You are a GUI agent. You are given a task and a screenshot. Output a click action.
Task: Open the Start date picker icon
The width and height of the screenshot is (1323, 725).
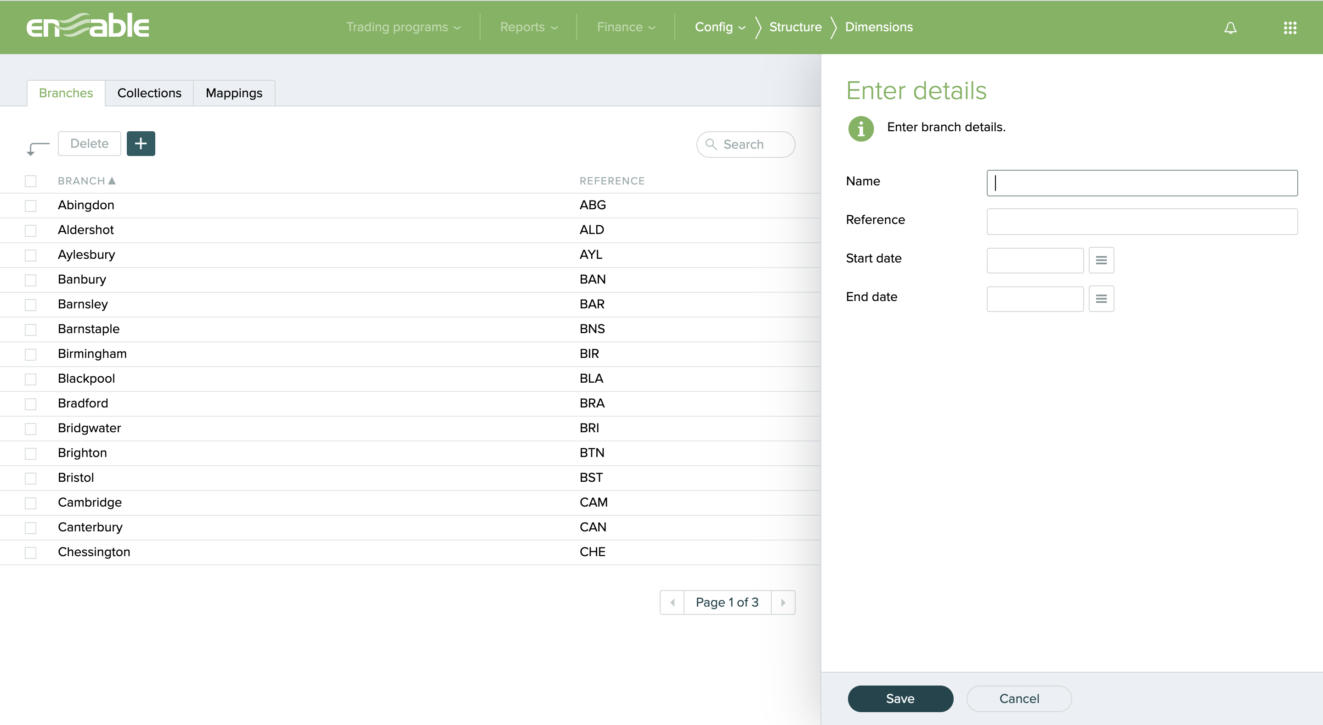click(1101, 260)
